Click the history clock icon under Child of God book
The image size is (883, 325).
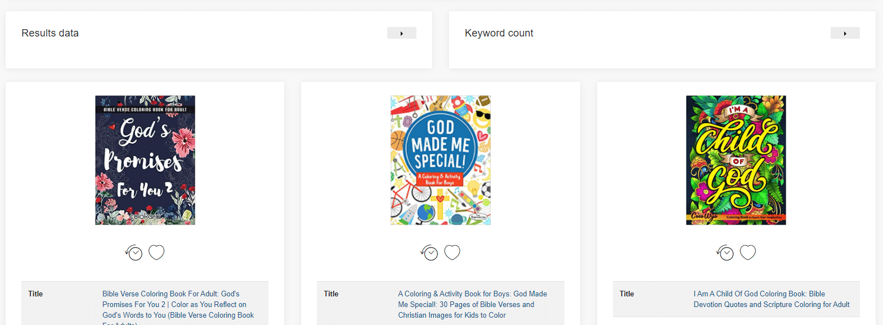pos(725,253)
